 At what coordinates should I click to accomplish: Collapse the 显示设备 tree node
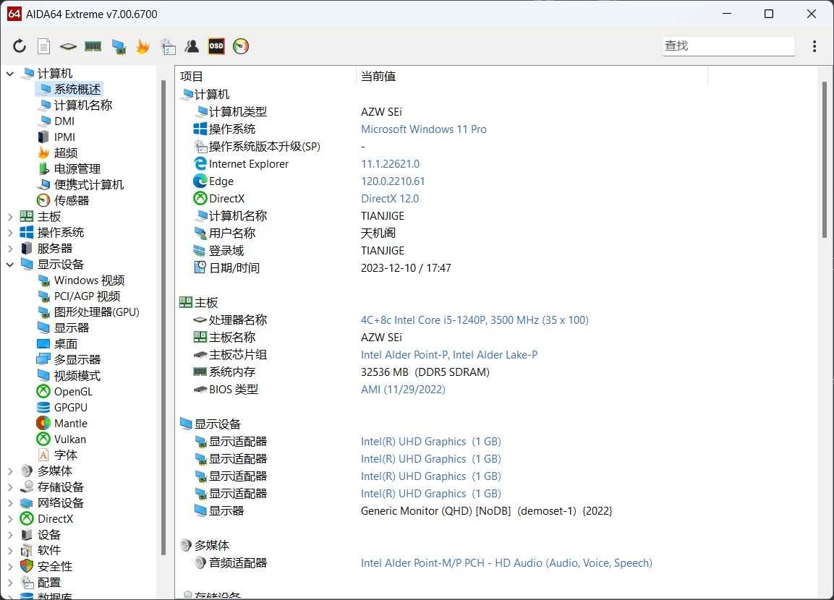click(10, 265)
